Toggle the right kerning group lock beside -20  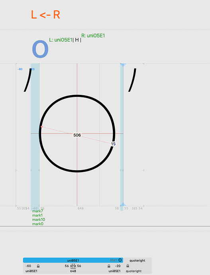109,266
